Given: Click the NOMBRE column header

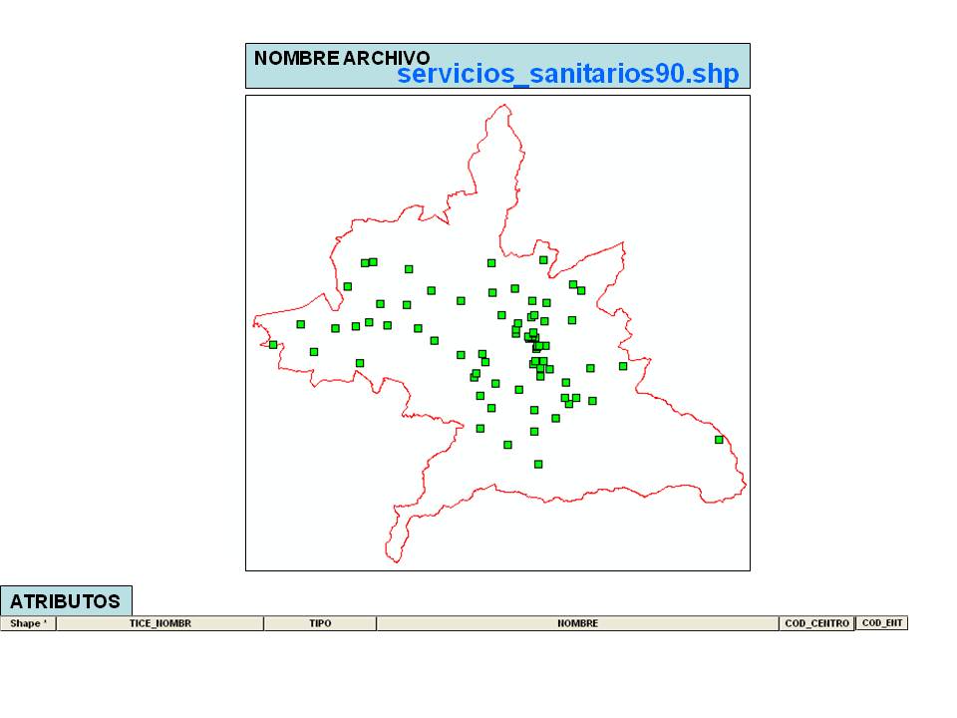Looking at the screenshot, I should [x=577, y=623].
